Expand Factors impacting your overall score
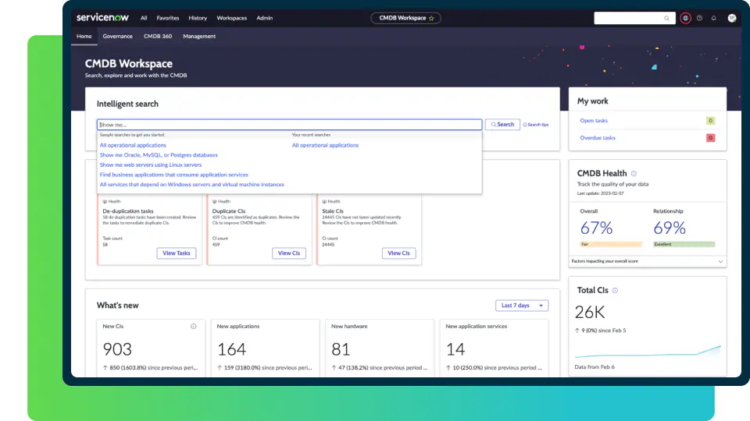This screenshot has width=750, height=421. (720, 261)
